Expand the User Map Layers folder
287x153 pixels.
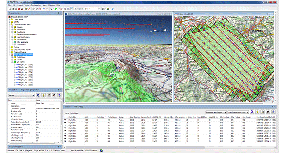[x=12, y=37]
